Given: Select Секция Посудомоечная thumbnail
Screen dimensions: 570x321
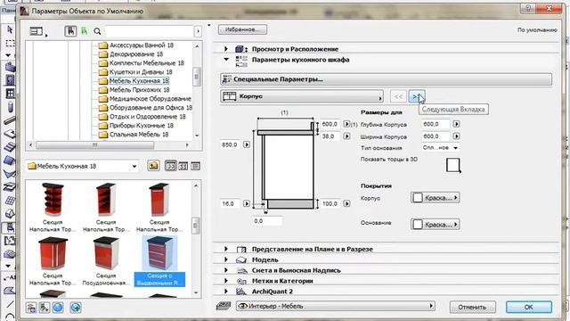Looking at the screenshot, I should point(106,261).
